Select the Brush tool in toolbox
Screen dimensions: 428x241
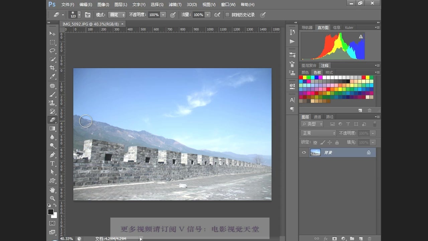(52, 94)
